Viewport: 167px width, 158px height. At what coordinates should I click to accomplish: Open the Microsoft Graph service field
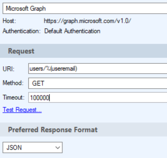(x=85, y=9)
